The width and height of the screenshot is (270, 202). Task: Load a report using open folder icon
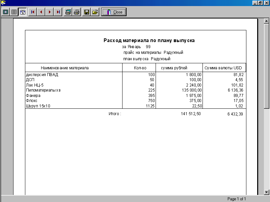[x=95, y=12]
